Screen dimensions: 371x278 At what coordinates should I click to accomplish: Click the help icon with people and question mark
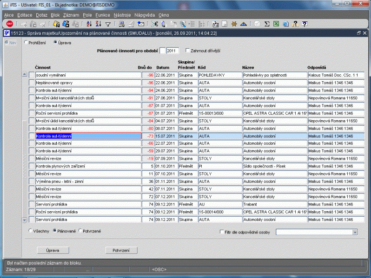[x=295, y=24]
